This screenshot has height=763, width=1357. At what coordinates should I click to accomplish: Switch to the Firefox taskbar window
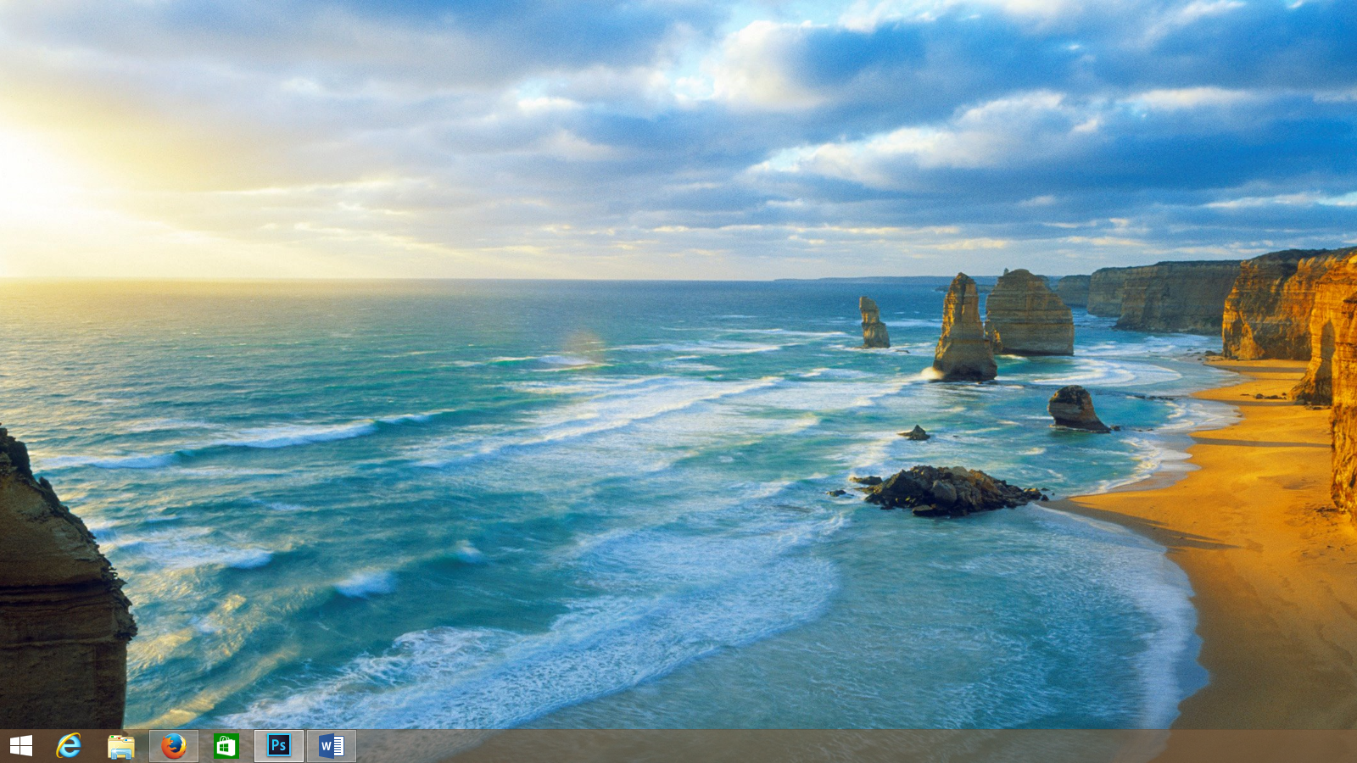(174, 746)
